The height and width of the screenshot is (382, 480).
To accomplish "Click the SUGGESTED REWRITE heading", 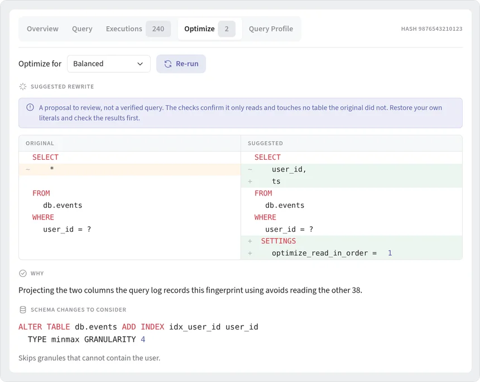I will tap(62, 87).
